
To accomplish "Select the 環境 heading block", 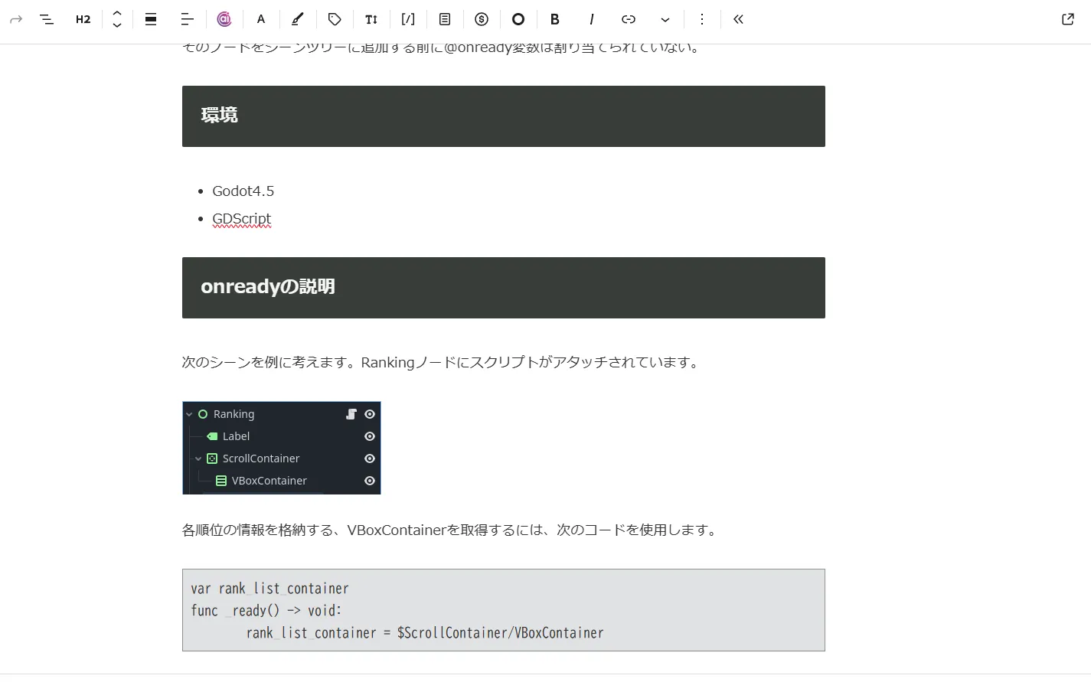I will pyautogui.click(x=504, y=116).
